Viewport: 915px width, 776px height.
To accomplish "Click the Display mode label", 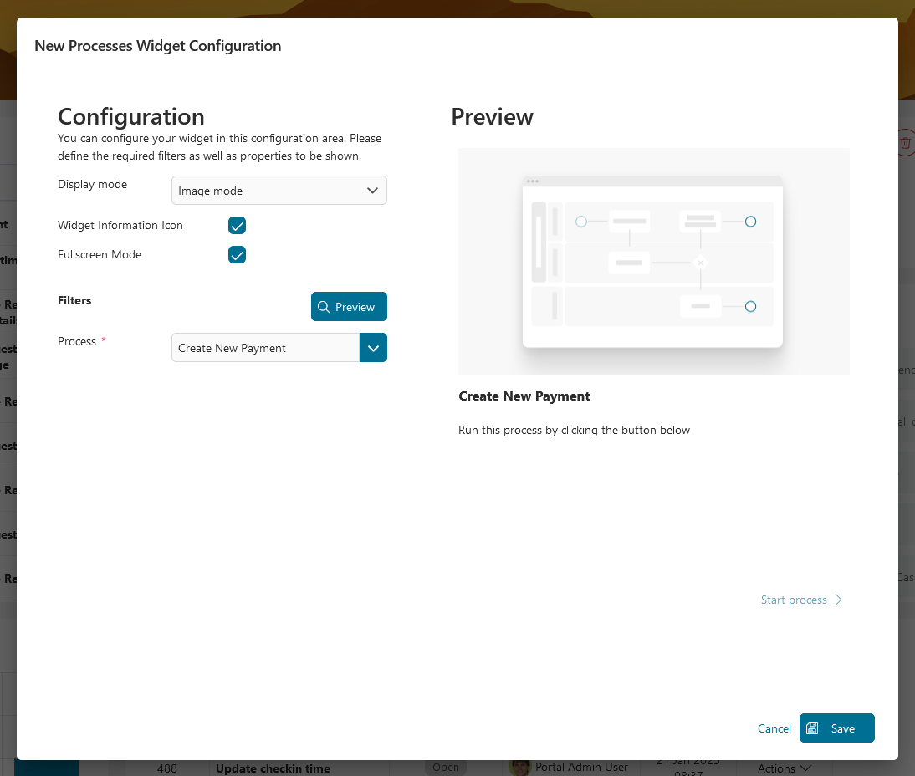I will click(92, 184).
